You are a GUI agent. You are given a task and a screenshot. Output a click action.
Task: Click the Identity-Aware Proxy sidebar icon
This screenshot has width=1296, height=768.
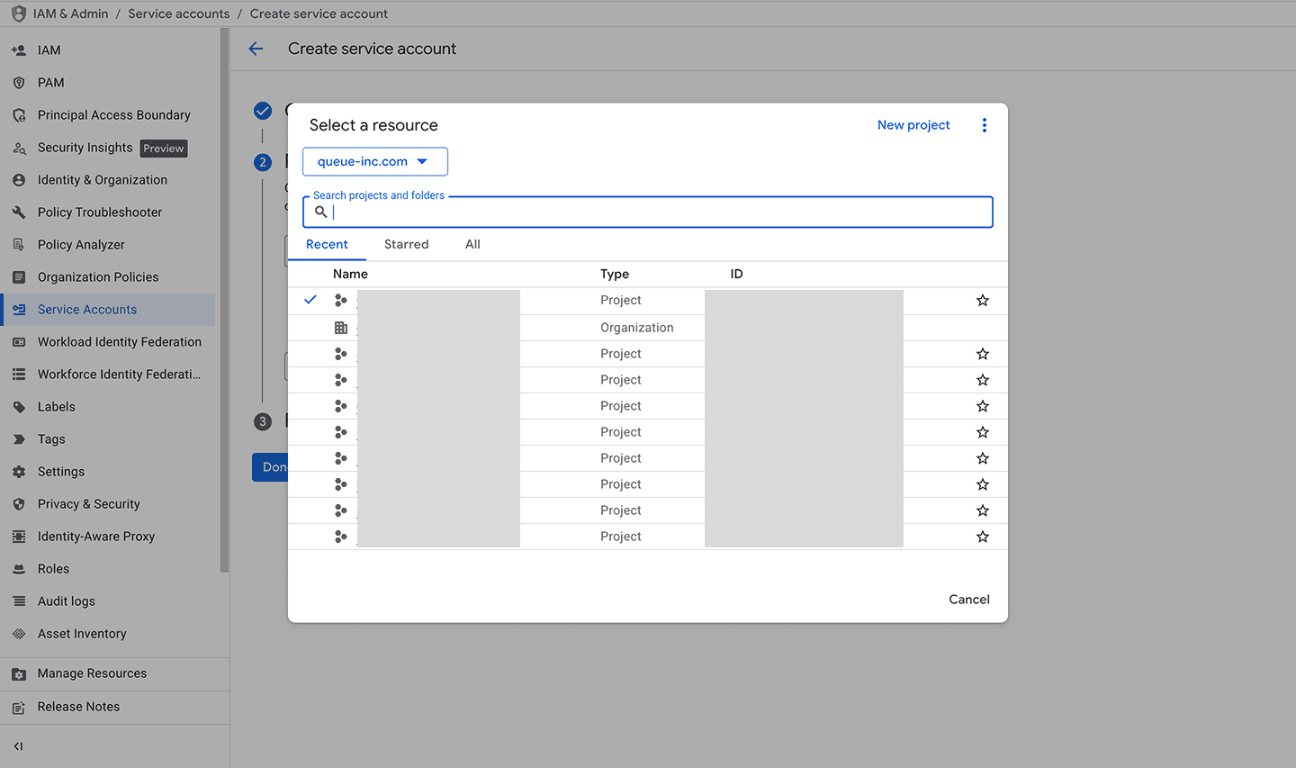coord(17,536)
